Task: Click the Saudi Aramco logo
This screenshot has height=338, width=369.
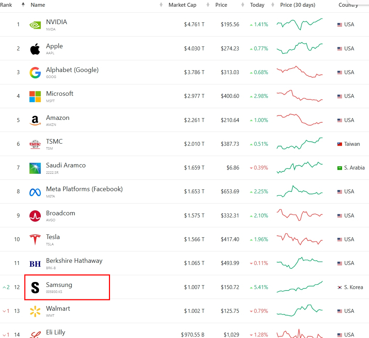Action: tap(35, 168)
